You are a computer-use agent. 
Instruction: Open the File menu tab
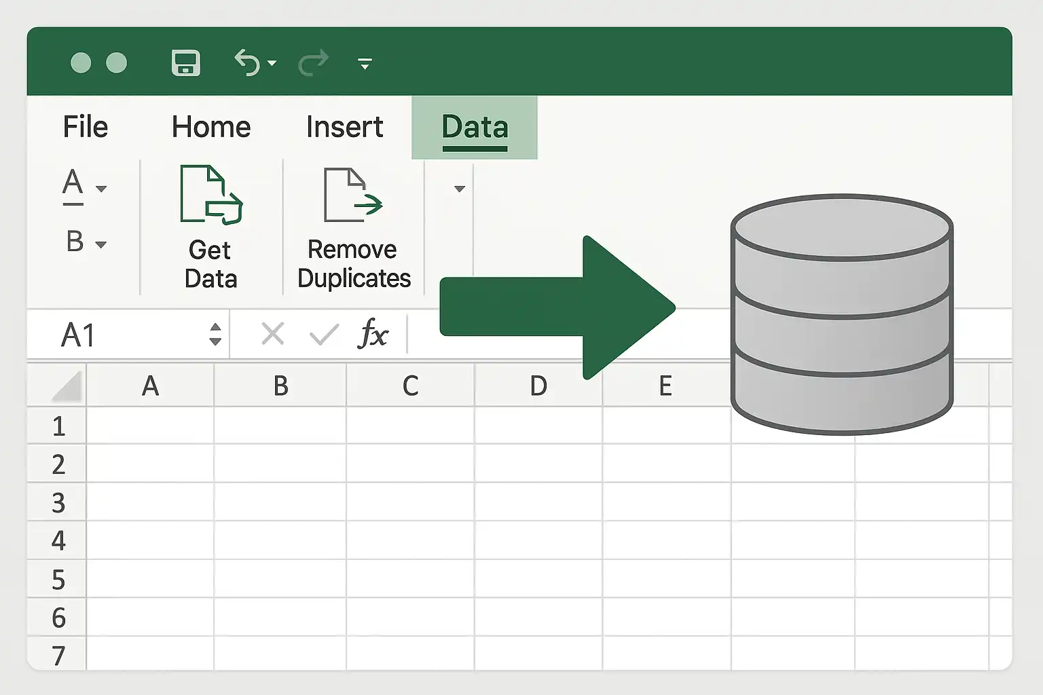point(86,127)
